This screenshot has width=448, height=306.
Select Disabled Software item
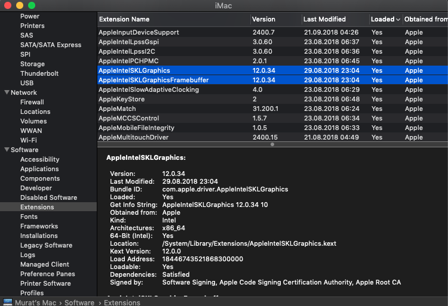point(48,197)
